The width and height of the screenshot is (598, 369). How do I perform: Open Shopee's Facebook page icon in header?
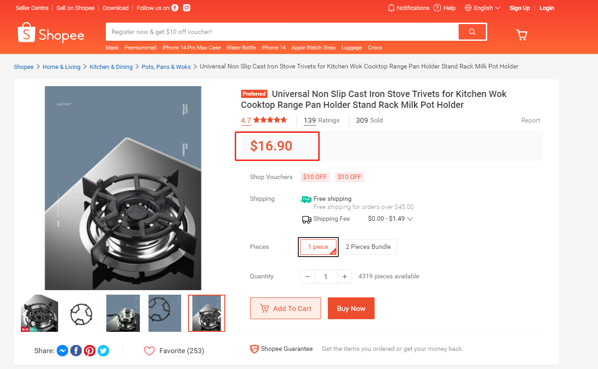pyautogui.click(x=175, y=8)
